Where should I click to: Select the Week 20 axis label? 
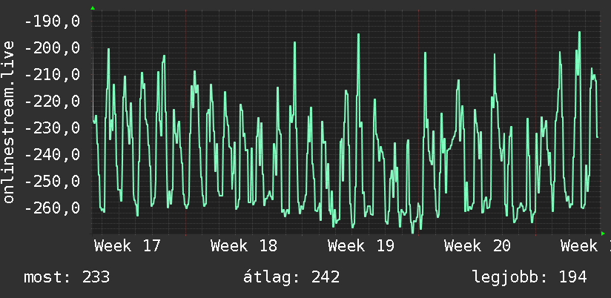(x=478, y=246)
